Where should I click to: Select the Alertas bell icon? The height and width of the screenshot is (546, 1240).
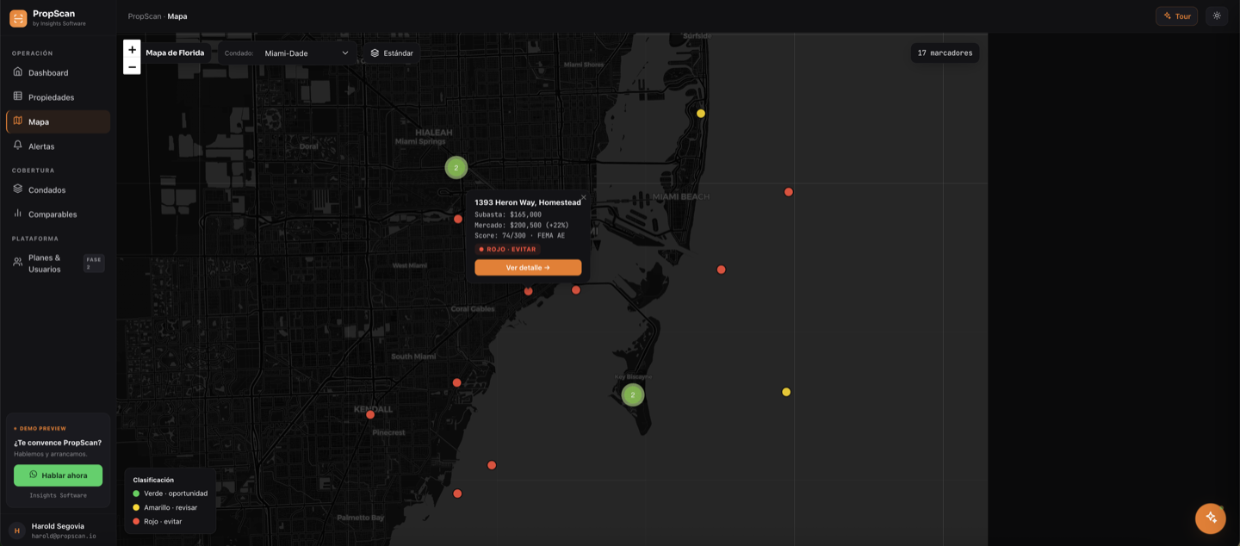coord(17,146)
